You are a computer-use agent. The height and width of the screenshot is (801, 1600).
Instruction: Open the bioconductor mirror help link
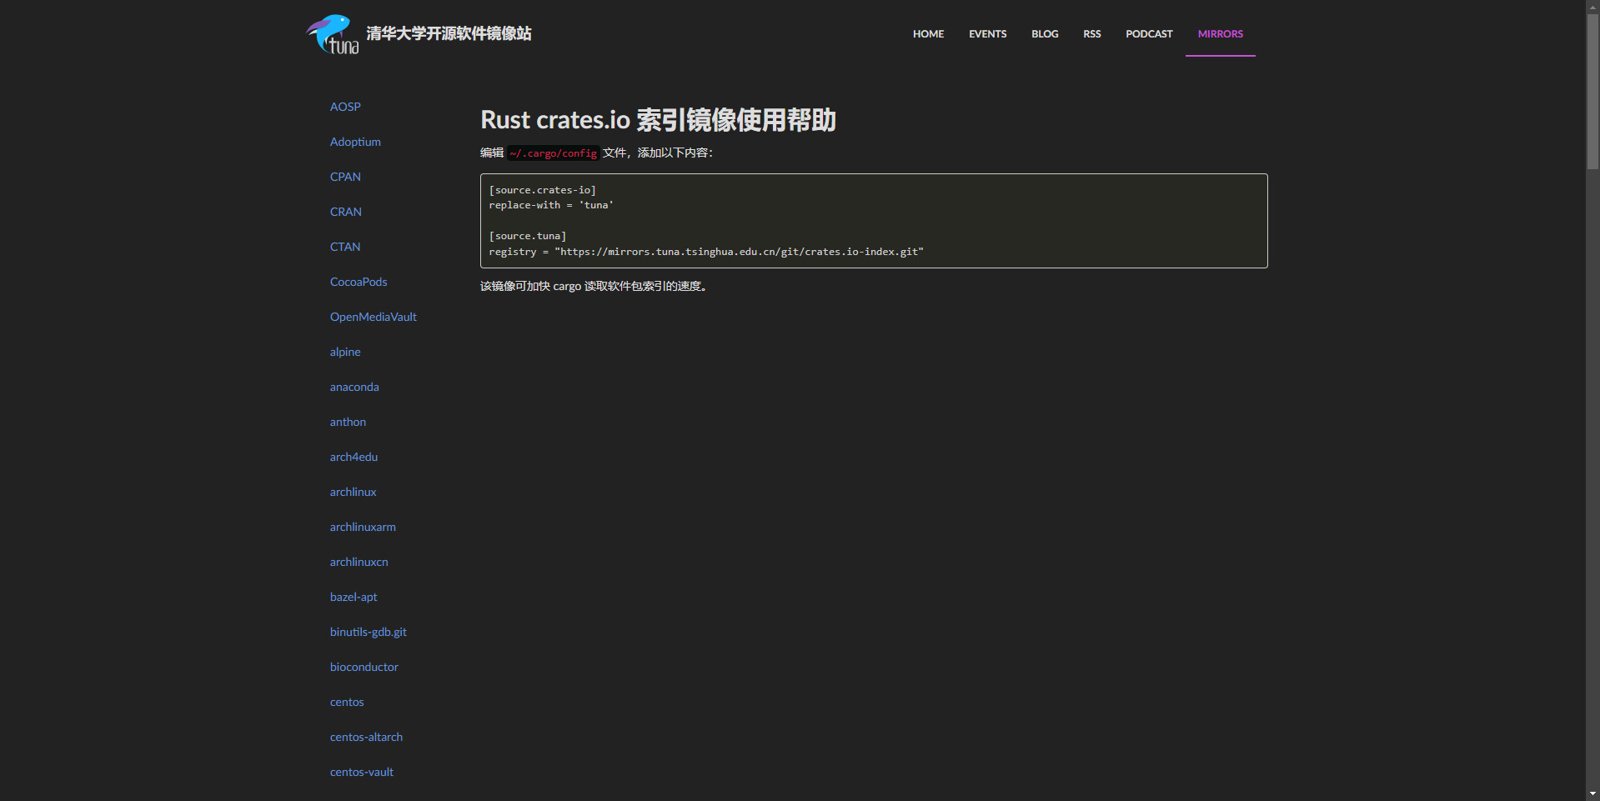pos(364,667)
